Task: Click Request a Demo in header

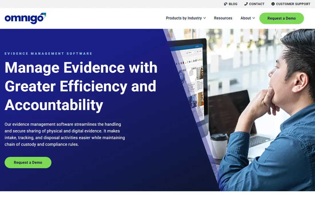Action: click(281, 18)
